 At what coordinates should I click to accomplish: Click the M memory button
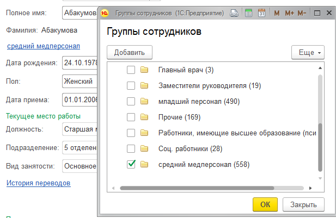277,13
